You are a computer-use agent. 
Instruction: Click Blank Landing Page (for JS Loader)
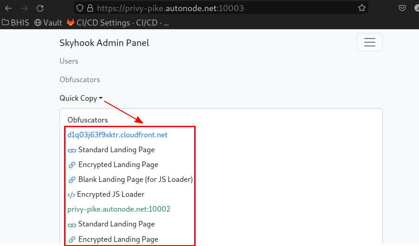(135, 180)
